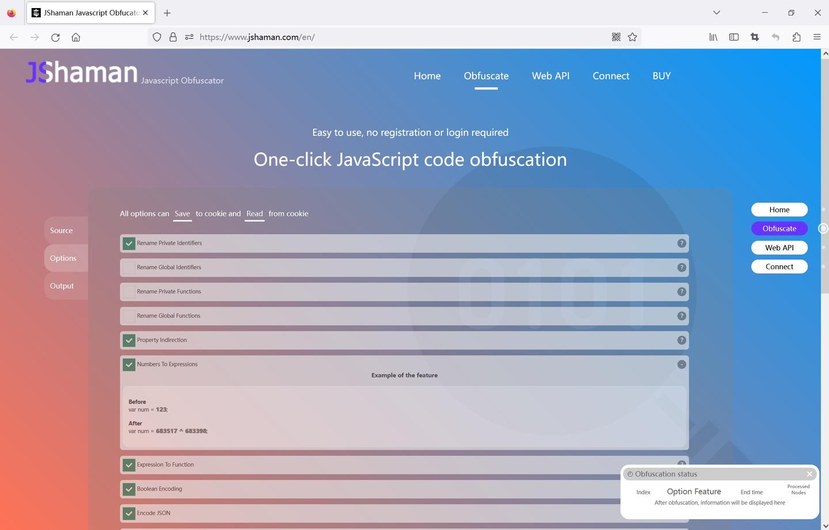Open help for Rename Private Identifiers

(681, 243)
